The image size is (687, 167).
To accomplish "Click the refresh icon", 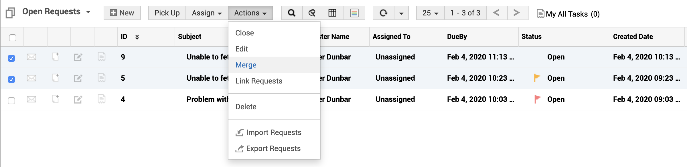I will pyautogui.click(x=383, y=13).
